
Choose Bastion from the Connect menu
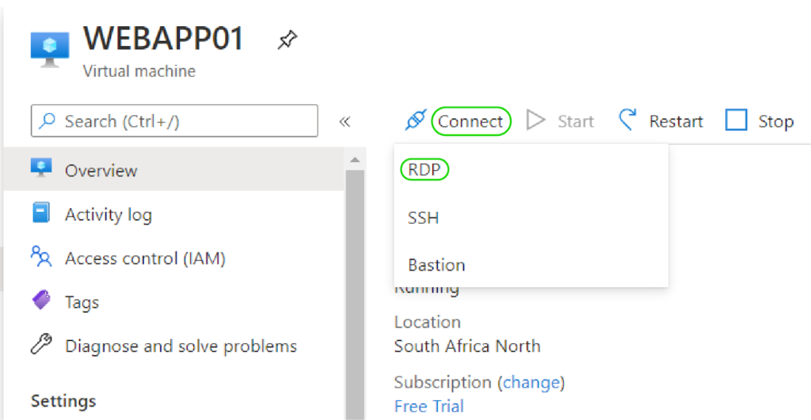tap(436, 265)
